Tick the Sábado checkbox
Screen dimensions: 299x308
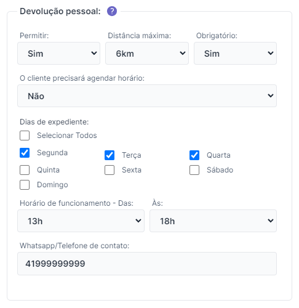tap(194, 170)
